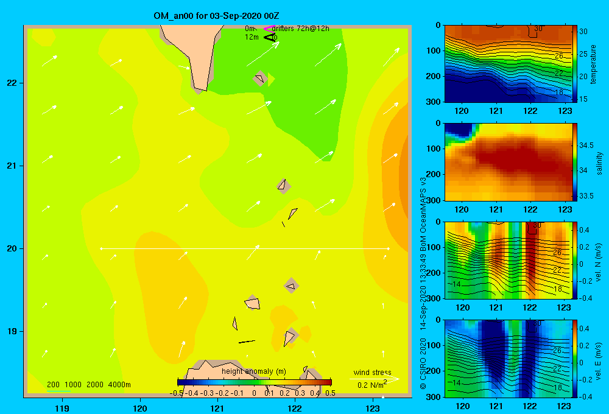Viewport: 609px width, 414px height.
Task: Click the title "OM_an00 for 03-Sep-2020 00Z"
Action: pos(216,16)
